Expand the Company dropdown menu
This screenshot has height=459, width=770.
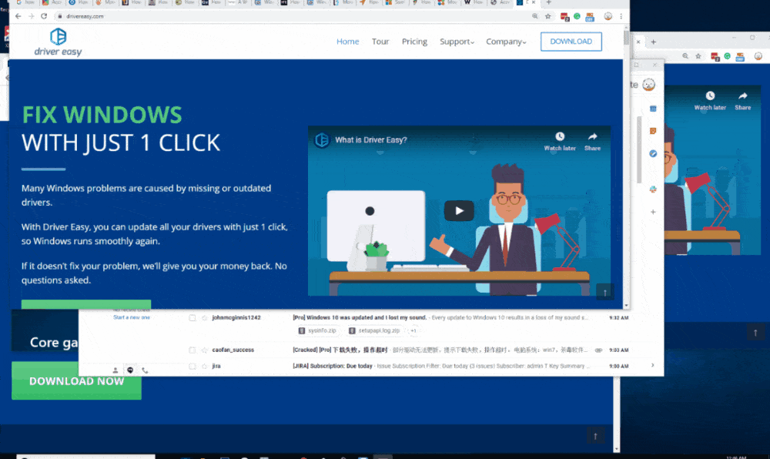tap(506, 42)
